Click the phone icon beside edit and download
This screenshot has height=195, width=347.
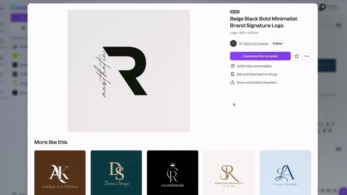(x=232, y=74)
